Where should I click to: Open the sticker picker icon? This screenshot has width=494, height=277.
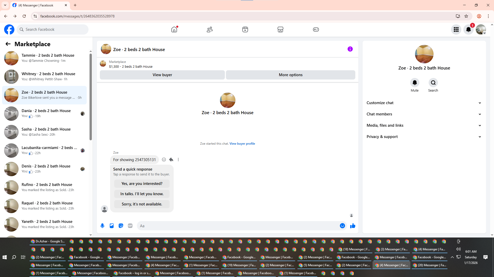click(121, 226)
